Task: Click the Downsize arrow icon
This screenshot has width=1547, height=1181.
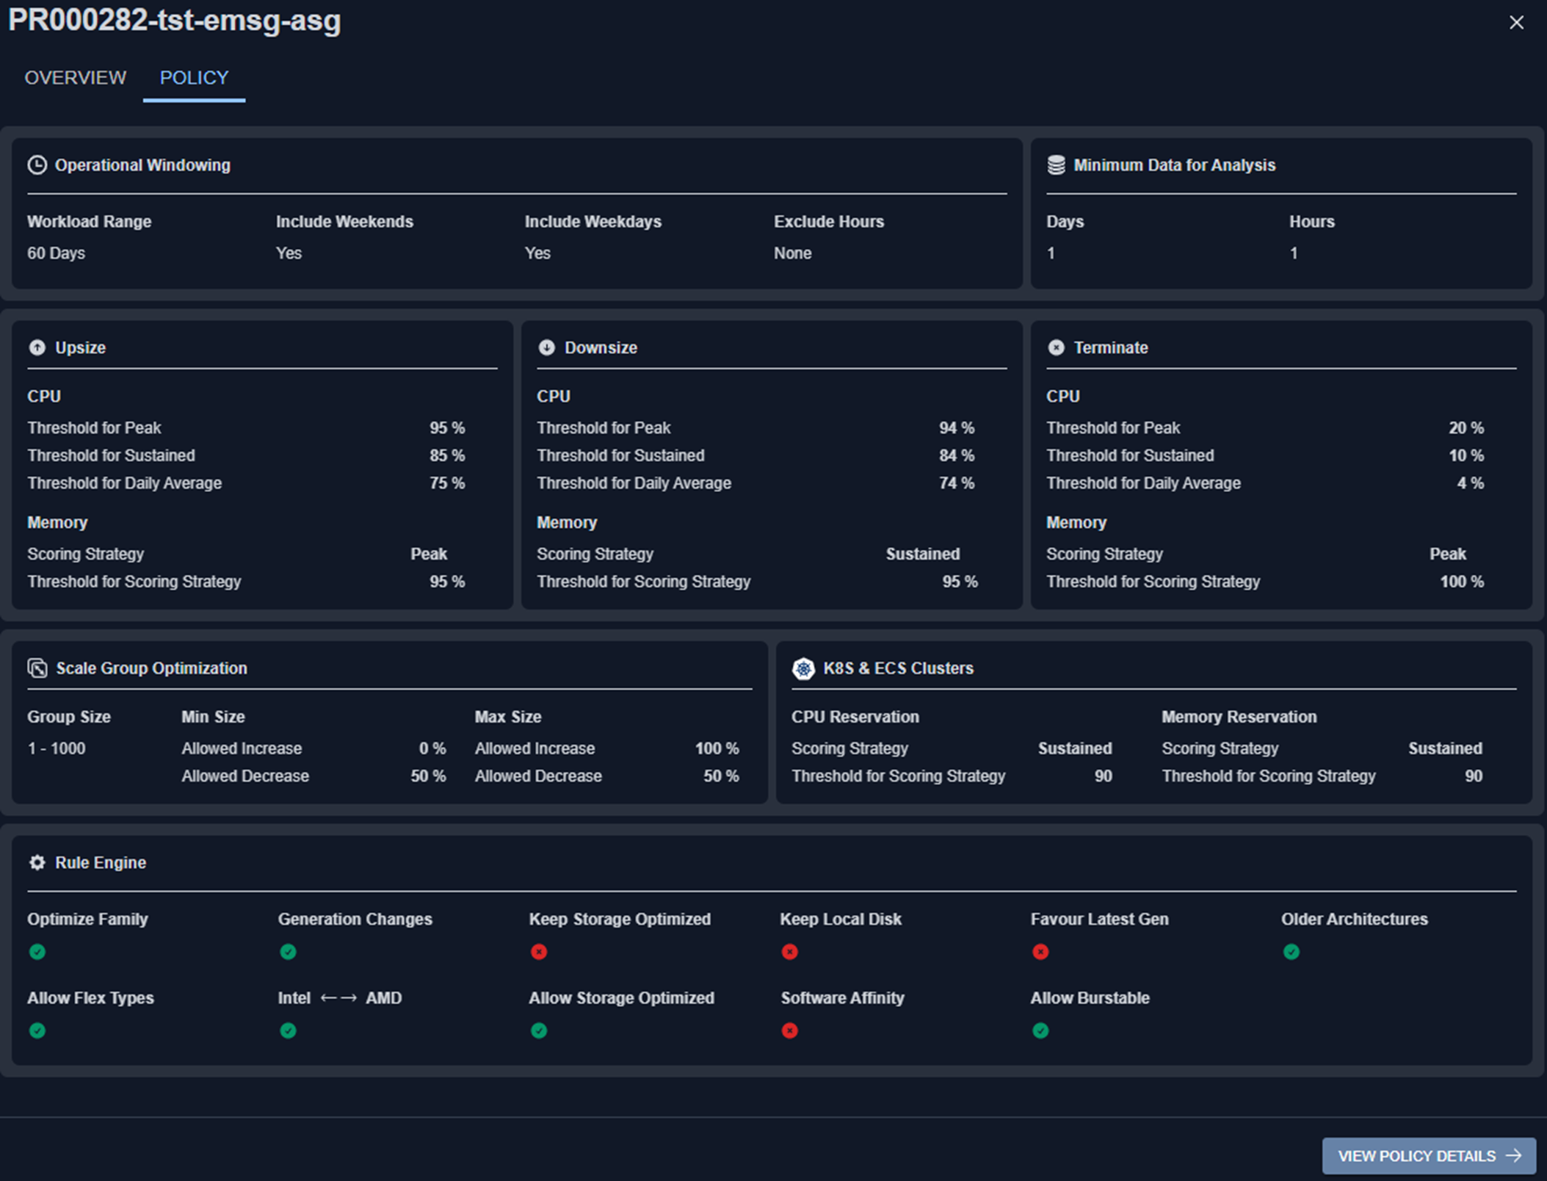Action: [x=546, y=347]
